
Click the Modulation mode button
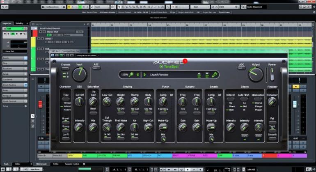(x=257, y=99)
